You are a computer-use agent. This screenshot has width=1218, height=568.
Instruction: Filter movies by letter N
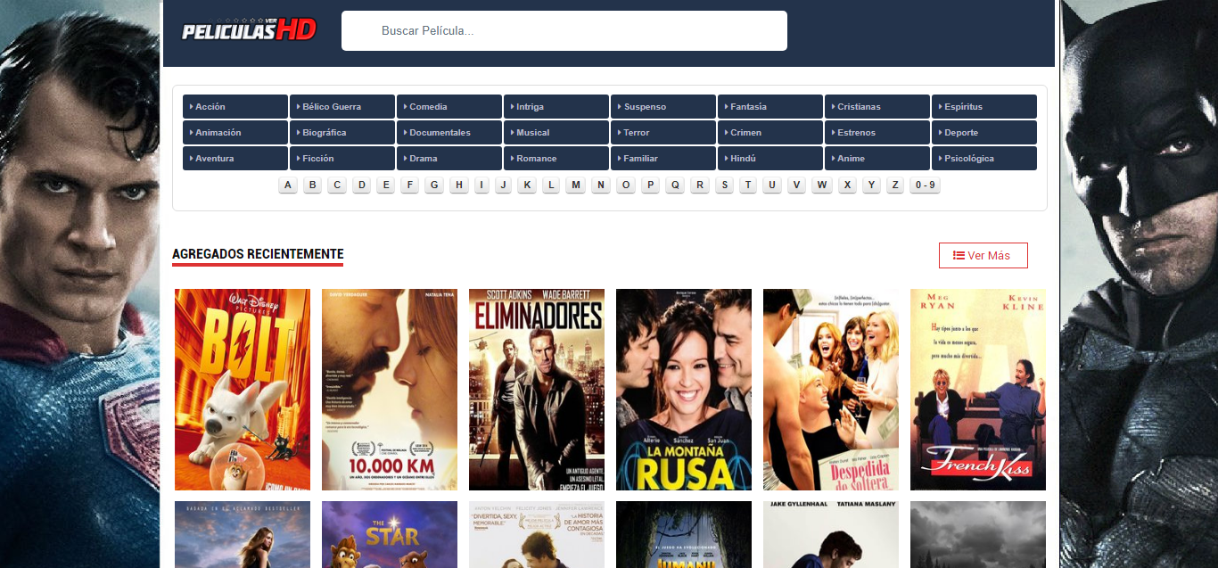[x=601, y=185]
